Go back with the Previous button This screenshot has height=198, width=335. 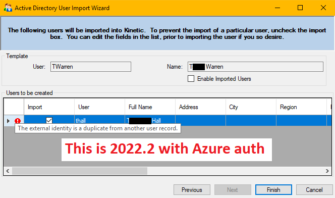click(192, 189)
